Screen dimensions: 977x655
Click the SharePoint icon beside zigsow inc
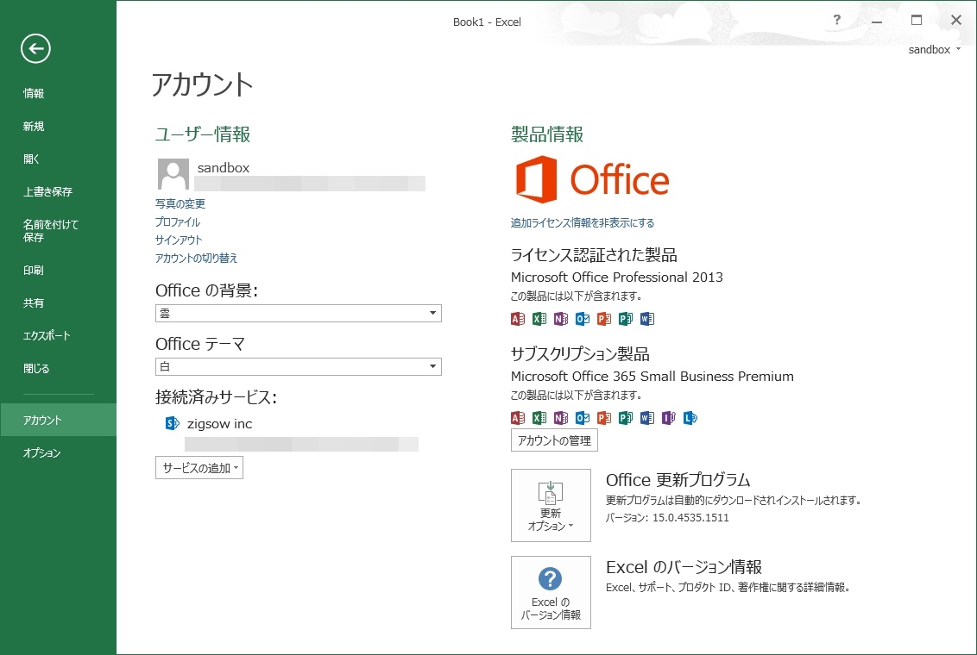172,424
